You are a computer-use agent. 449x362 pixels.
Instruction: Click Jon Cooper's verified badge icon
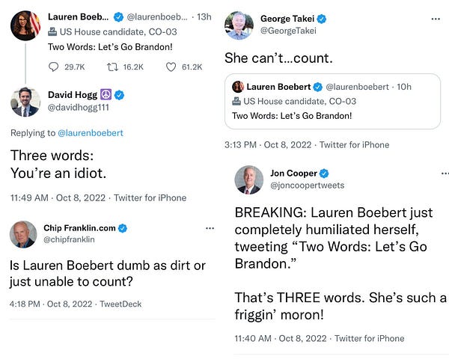(323, 174)
